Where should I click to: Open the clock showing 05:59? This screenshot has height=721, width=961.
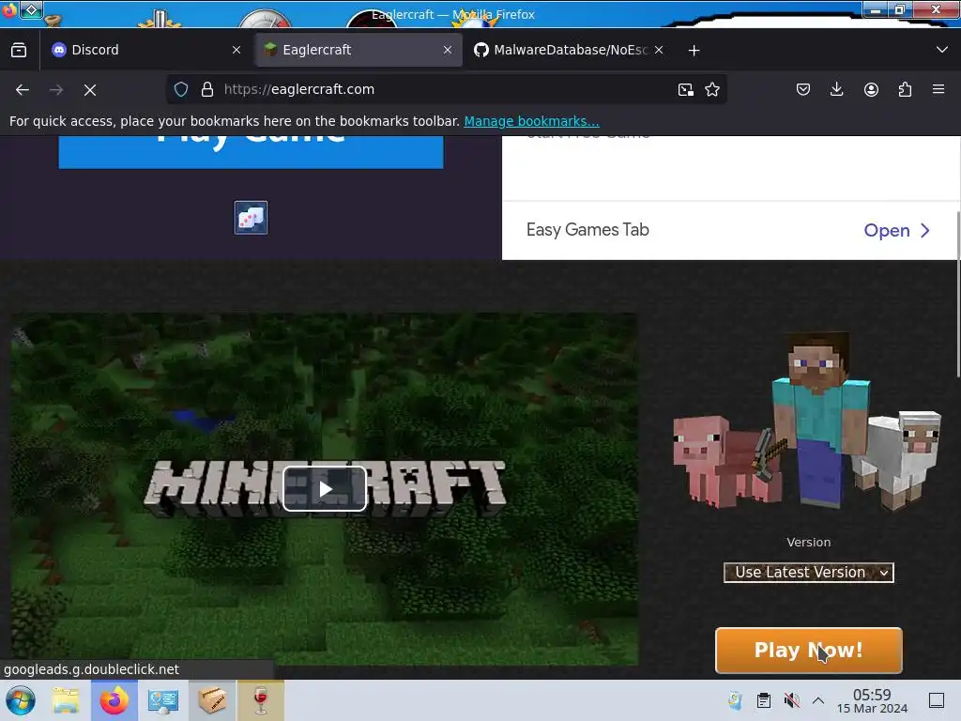click(872, 700)
